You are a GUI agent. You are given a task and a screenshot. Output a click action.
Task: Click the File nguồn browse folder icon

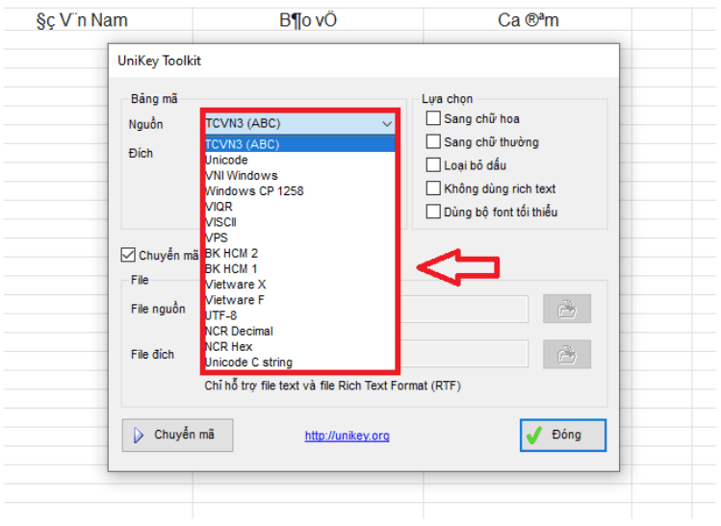click(567, 309)
